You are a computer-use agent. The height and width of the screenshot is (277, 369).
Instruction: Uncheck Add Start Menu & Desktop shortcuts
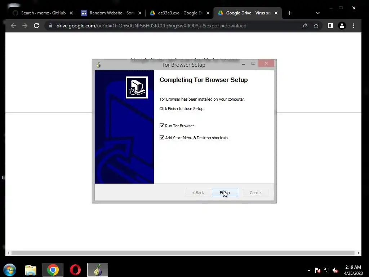click(x=162, y=137)
